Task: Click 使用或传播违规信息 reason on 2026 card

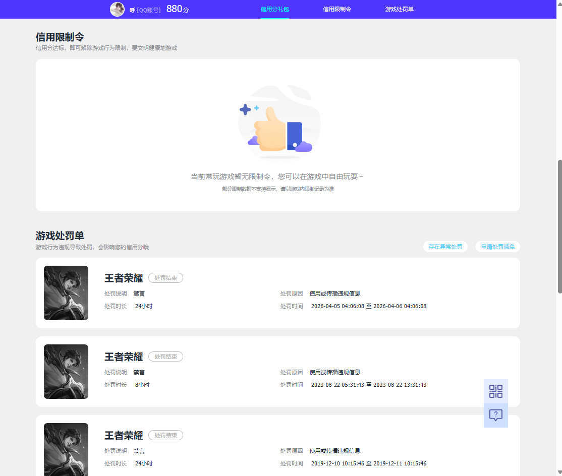Action: [335, 293]
